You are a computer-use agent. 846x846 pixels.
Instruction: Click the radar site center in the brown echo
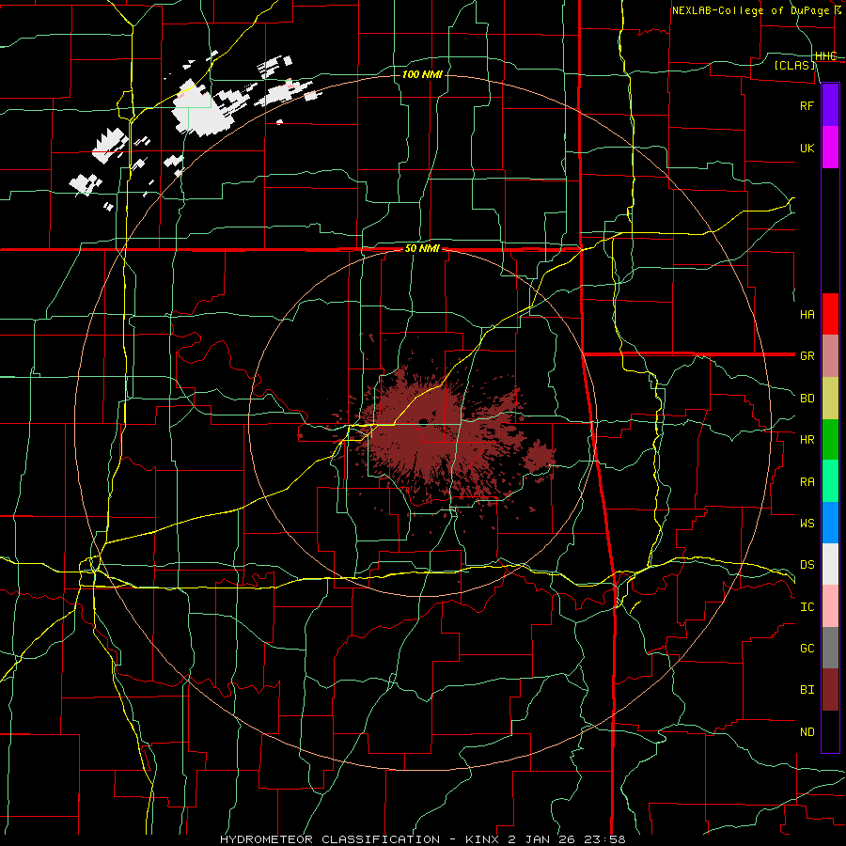pyautogui.click(x=423, y=422)
